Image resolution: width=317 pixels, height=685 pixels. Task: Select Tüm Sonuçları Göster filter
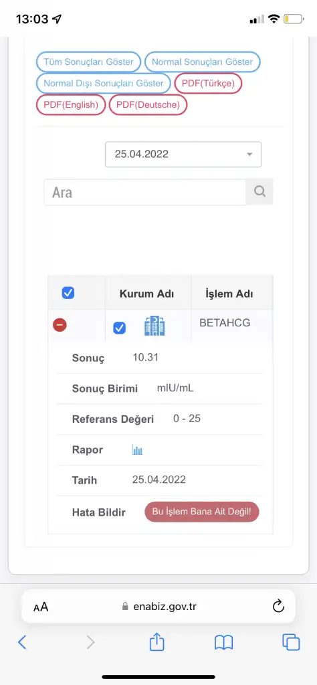tap(89, 62)
